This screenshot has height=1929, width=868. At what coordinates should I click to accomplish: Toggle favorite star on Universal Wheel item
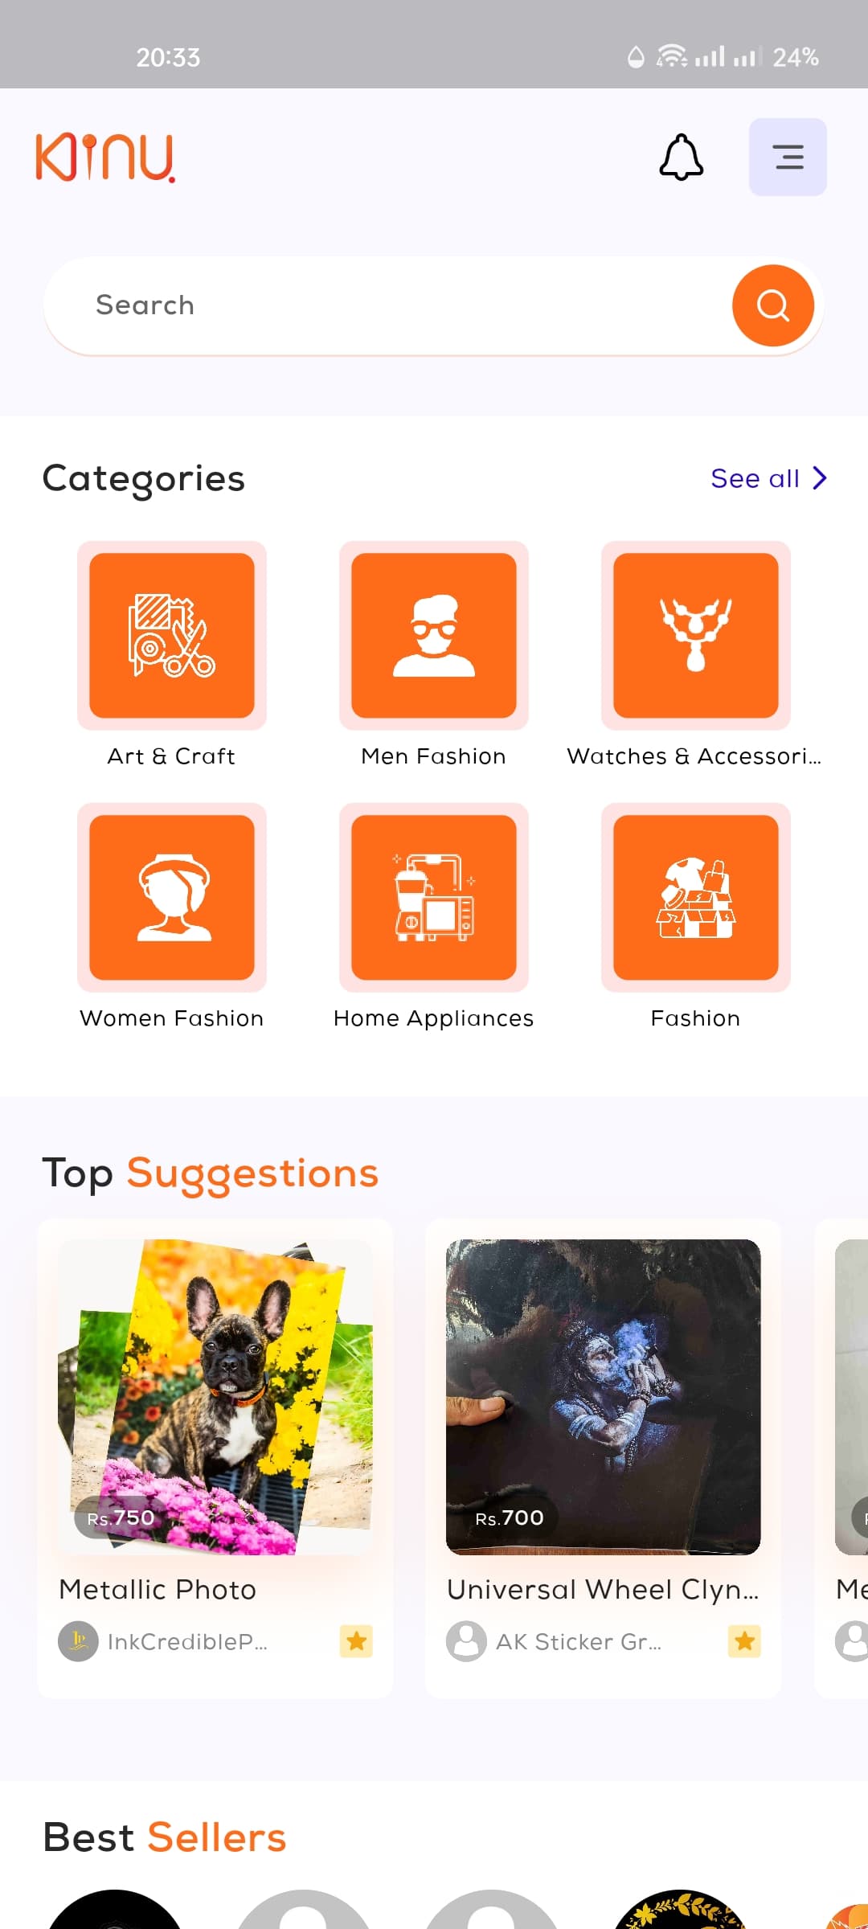click(x=744, y=1641)
